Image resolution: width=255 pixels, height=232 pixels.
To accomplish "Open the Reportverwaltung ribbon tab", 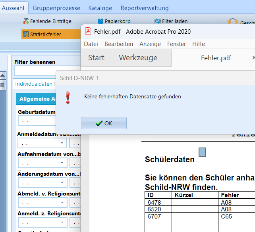I will click(145, 8).
